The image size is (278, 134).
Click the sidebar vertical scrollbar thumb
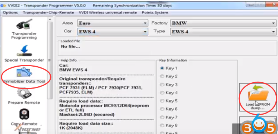pos(50,60)
